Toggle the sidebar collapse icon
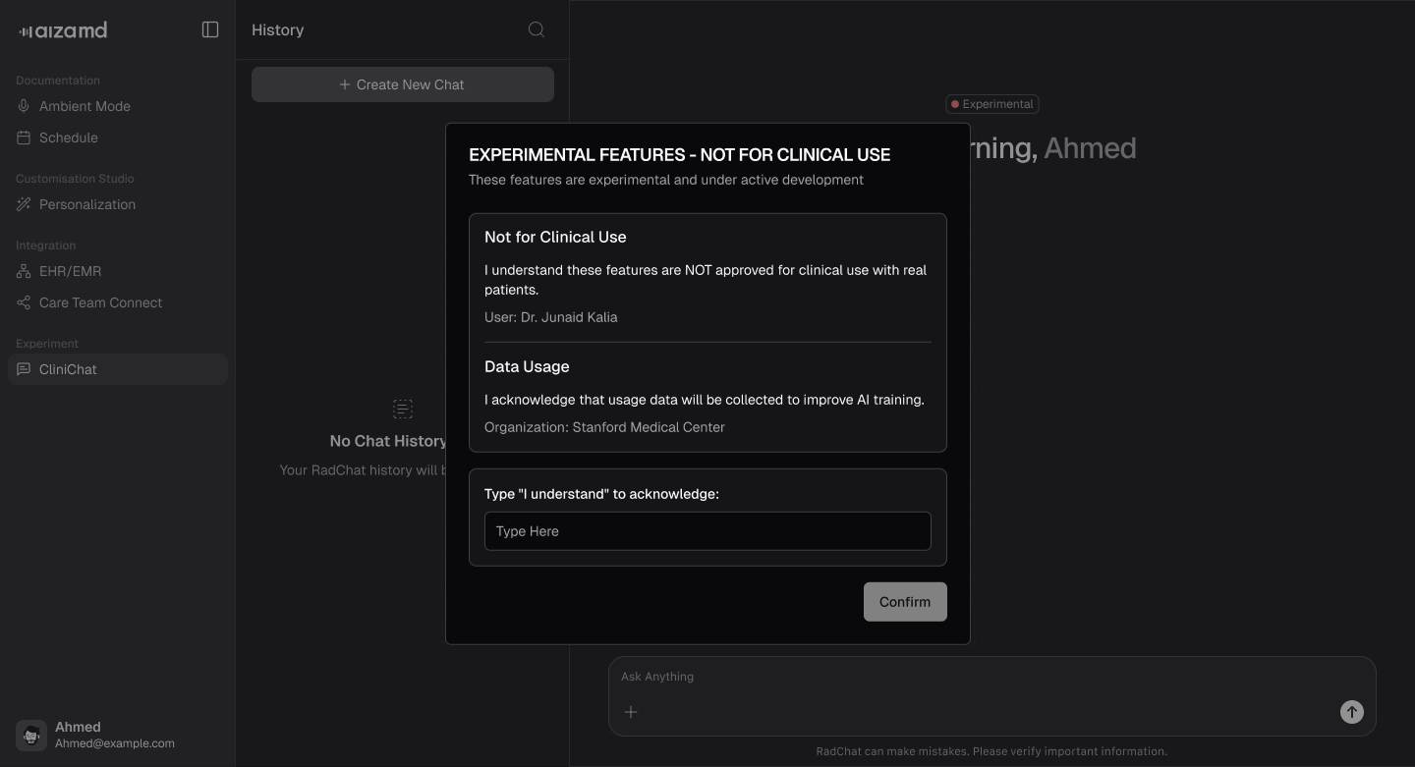The image size is (1415, 767). point(210,29)
